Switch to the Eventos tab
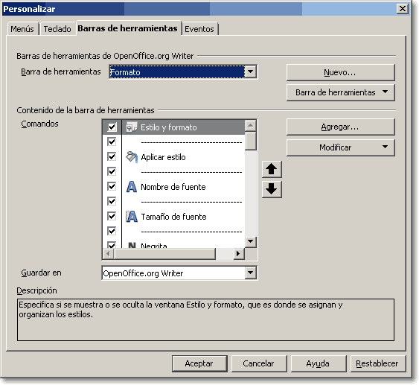Image resolution: width=419 pixels, height=385 pixels. coord(199,29)
